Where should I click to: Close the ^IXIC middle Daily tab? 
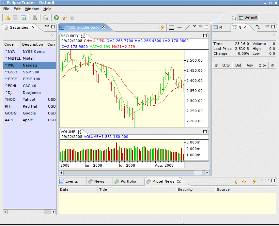[x=103, y=27]
